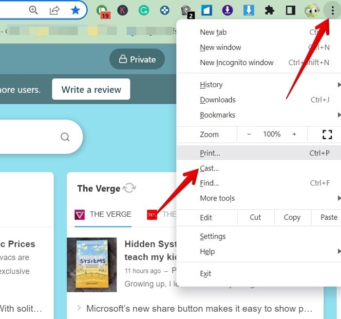Choose Find... from the menu

coord(259,183)
